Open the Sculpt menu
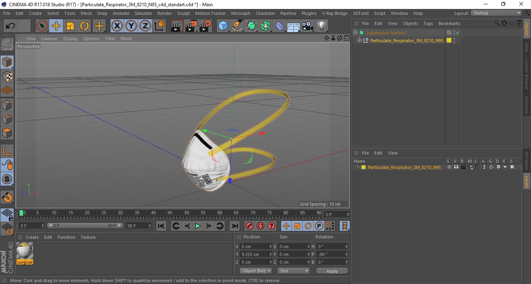Screen dimensions: 531x284 click(x=184, y=13)
